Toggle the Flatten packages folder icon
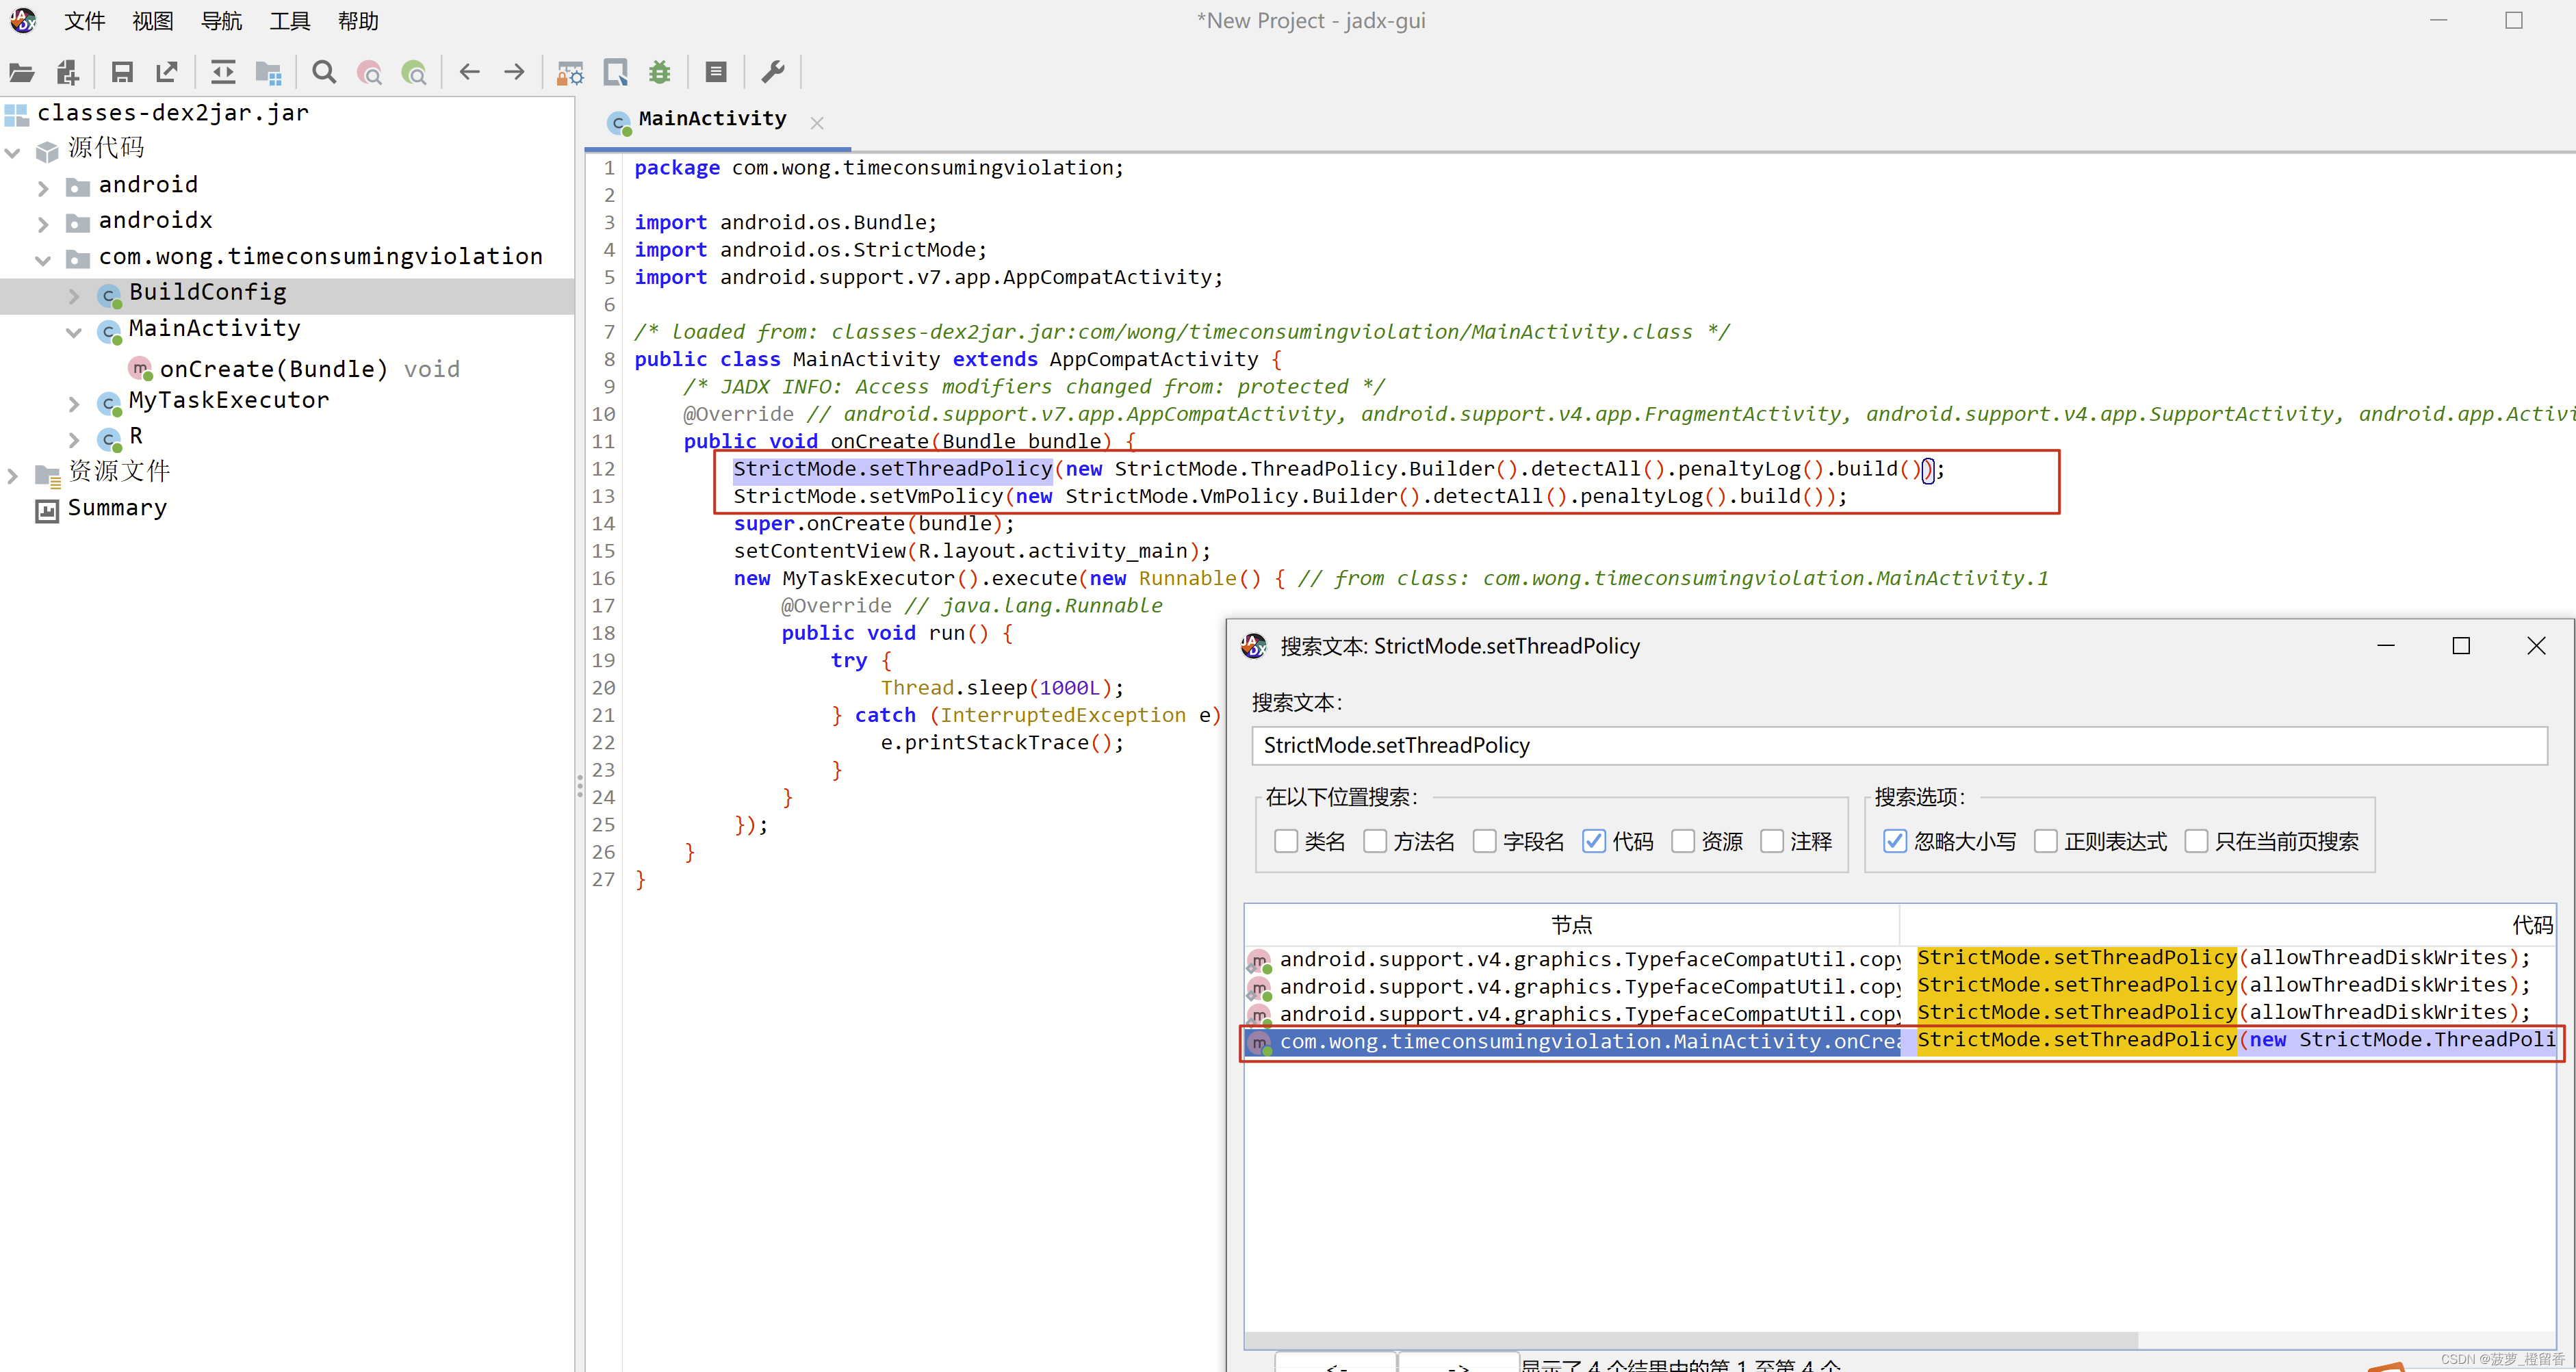The height and width of the screenshot is (1372, 2576). (x=268, y=72)
